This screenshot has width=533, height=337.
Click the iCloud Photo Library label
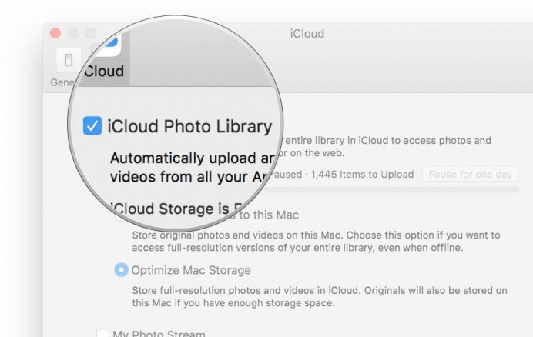click(x=189, y=126)
